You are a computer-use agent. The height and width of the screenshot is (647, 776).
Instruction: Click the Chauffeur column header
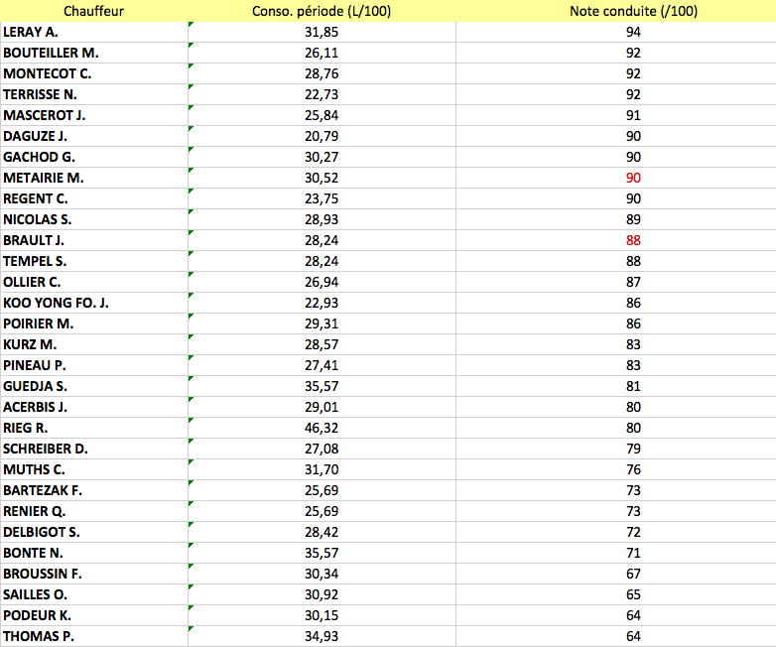pos(93,10)
